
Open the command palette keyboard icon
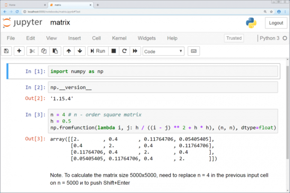click(193, 51)
